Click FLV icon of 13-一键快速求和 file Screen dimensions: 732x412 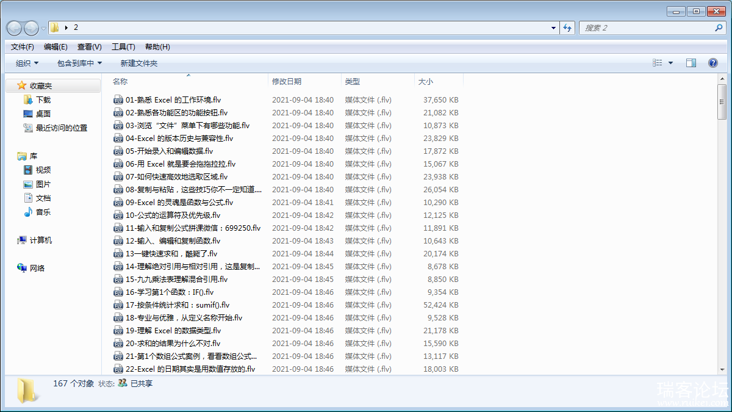coord(118,254)
